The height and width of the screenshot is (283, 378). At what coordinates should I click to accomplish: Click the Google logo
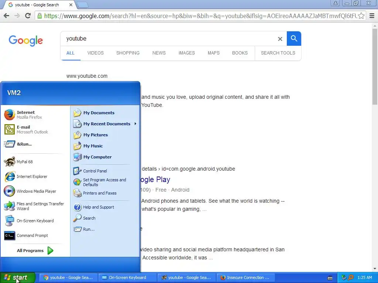(25, 41)
